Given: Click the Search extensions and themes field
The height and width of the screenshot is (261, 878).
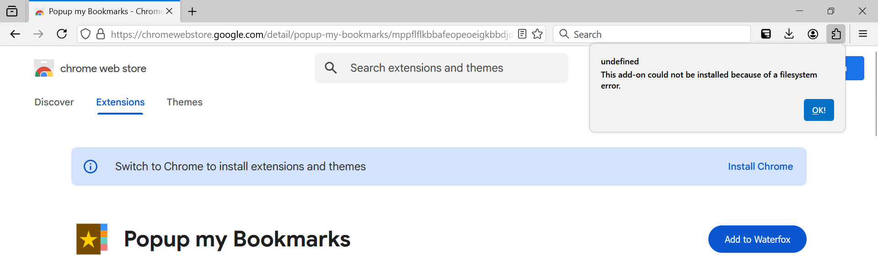Looking at the screenshot, I should pos(441,68).
